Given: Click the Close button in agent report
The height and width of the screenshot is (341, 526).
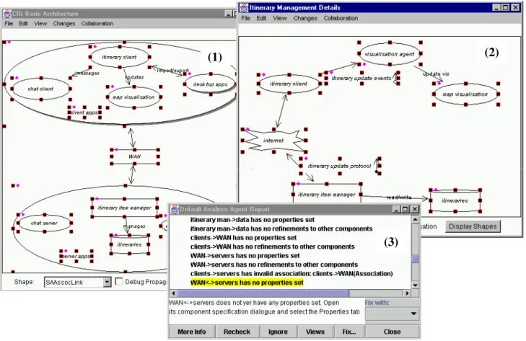Looking at the screenshot, I should [x=392, y=332].
